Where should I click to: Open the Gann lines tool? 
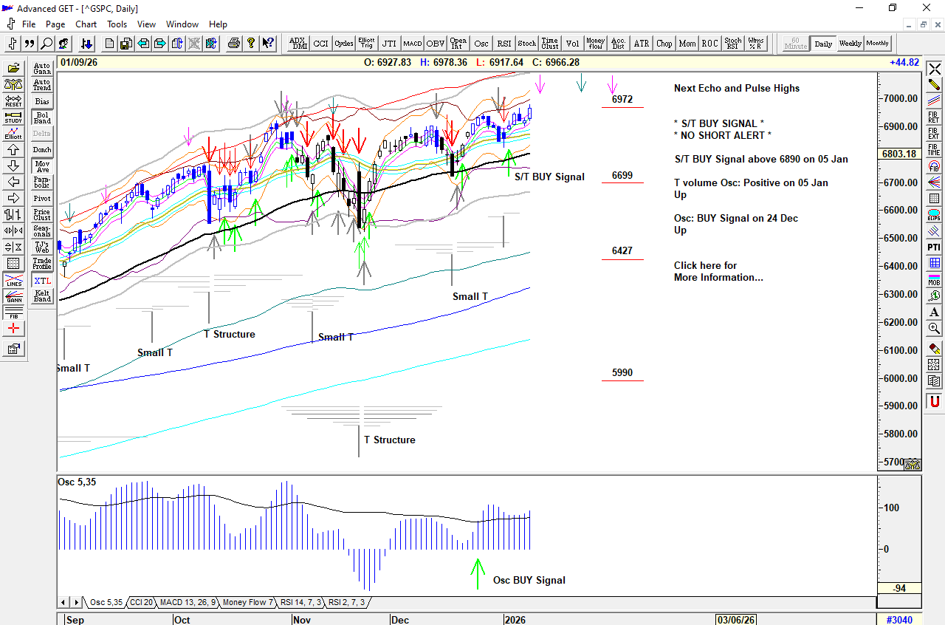click(x=13, y=298)
